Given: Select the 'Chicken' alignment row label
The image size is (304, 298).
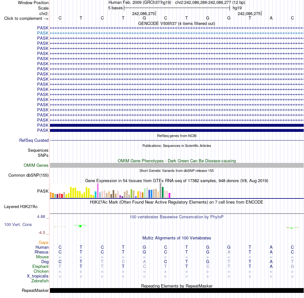Looking at the screenshot, I should click(41, 271).
